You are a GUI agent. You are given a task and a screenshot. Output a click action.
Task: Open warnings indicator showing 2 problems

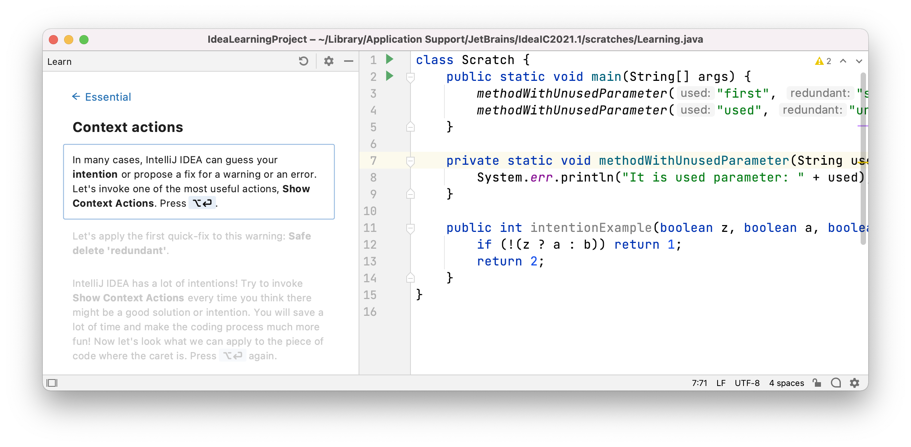tap(823, 61)
